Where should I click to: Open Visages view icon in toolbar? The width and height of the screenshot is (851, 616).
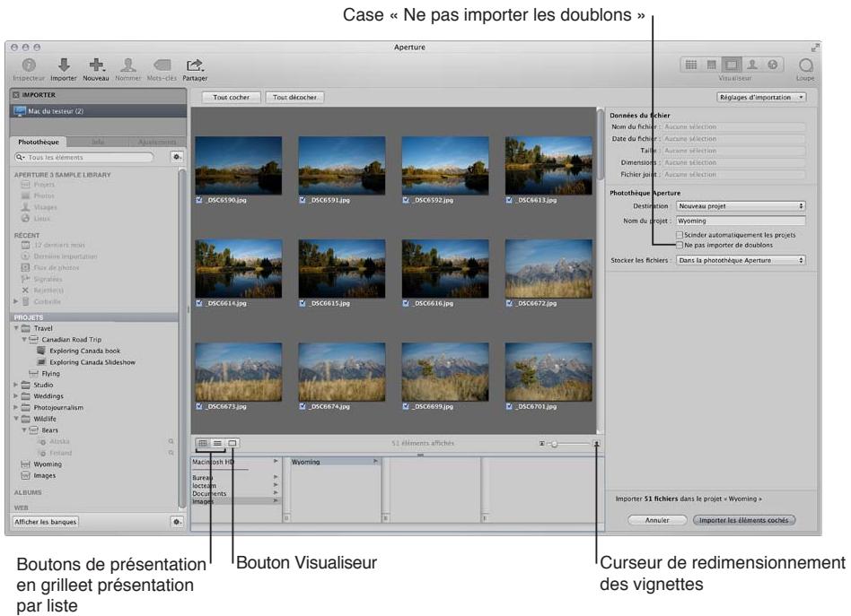click(752, 65)
